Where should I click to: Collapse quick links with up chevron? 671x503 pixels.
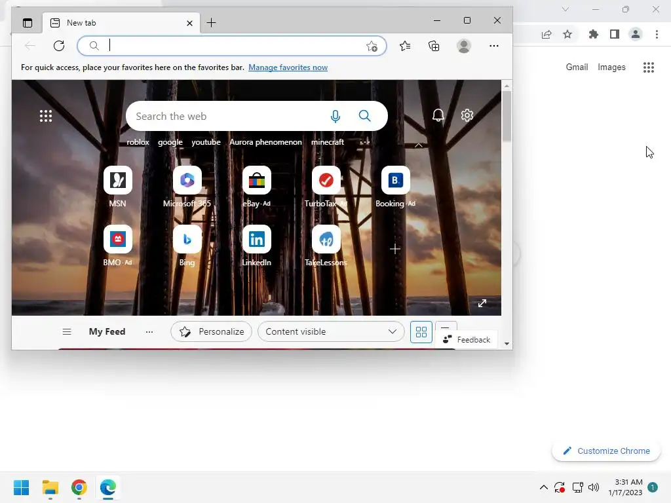[419, 145]
